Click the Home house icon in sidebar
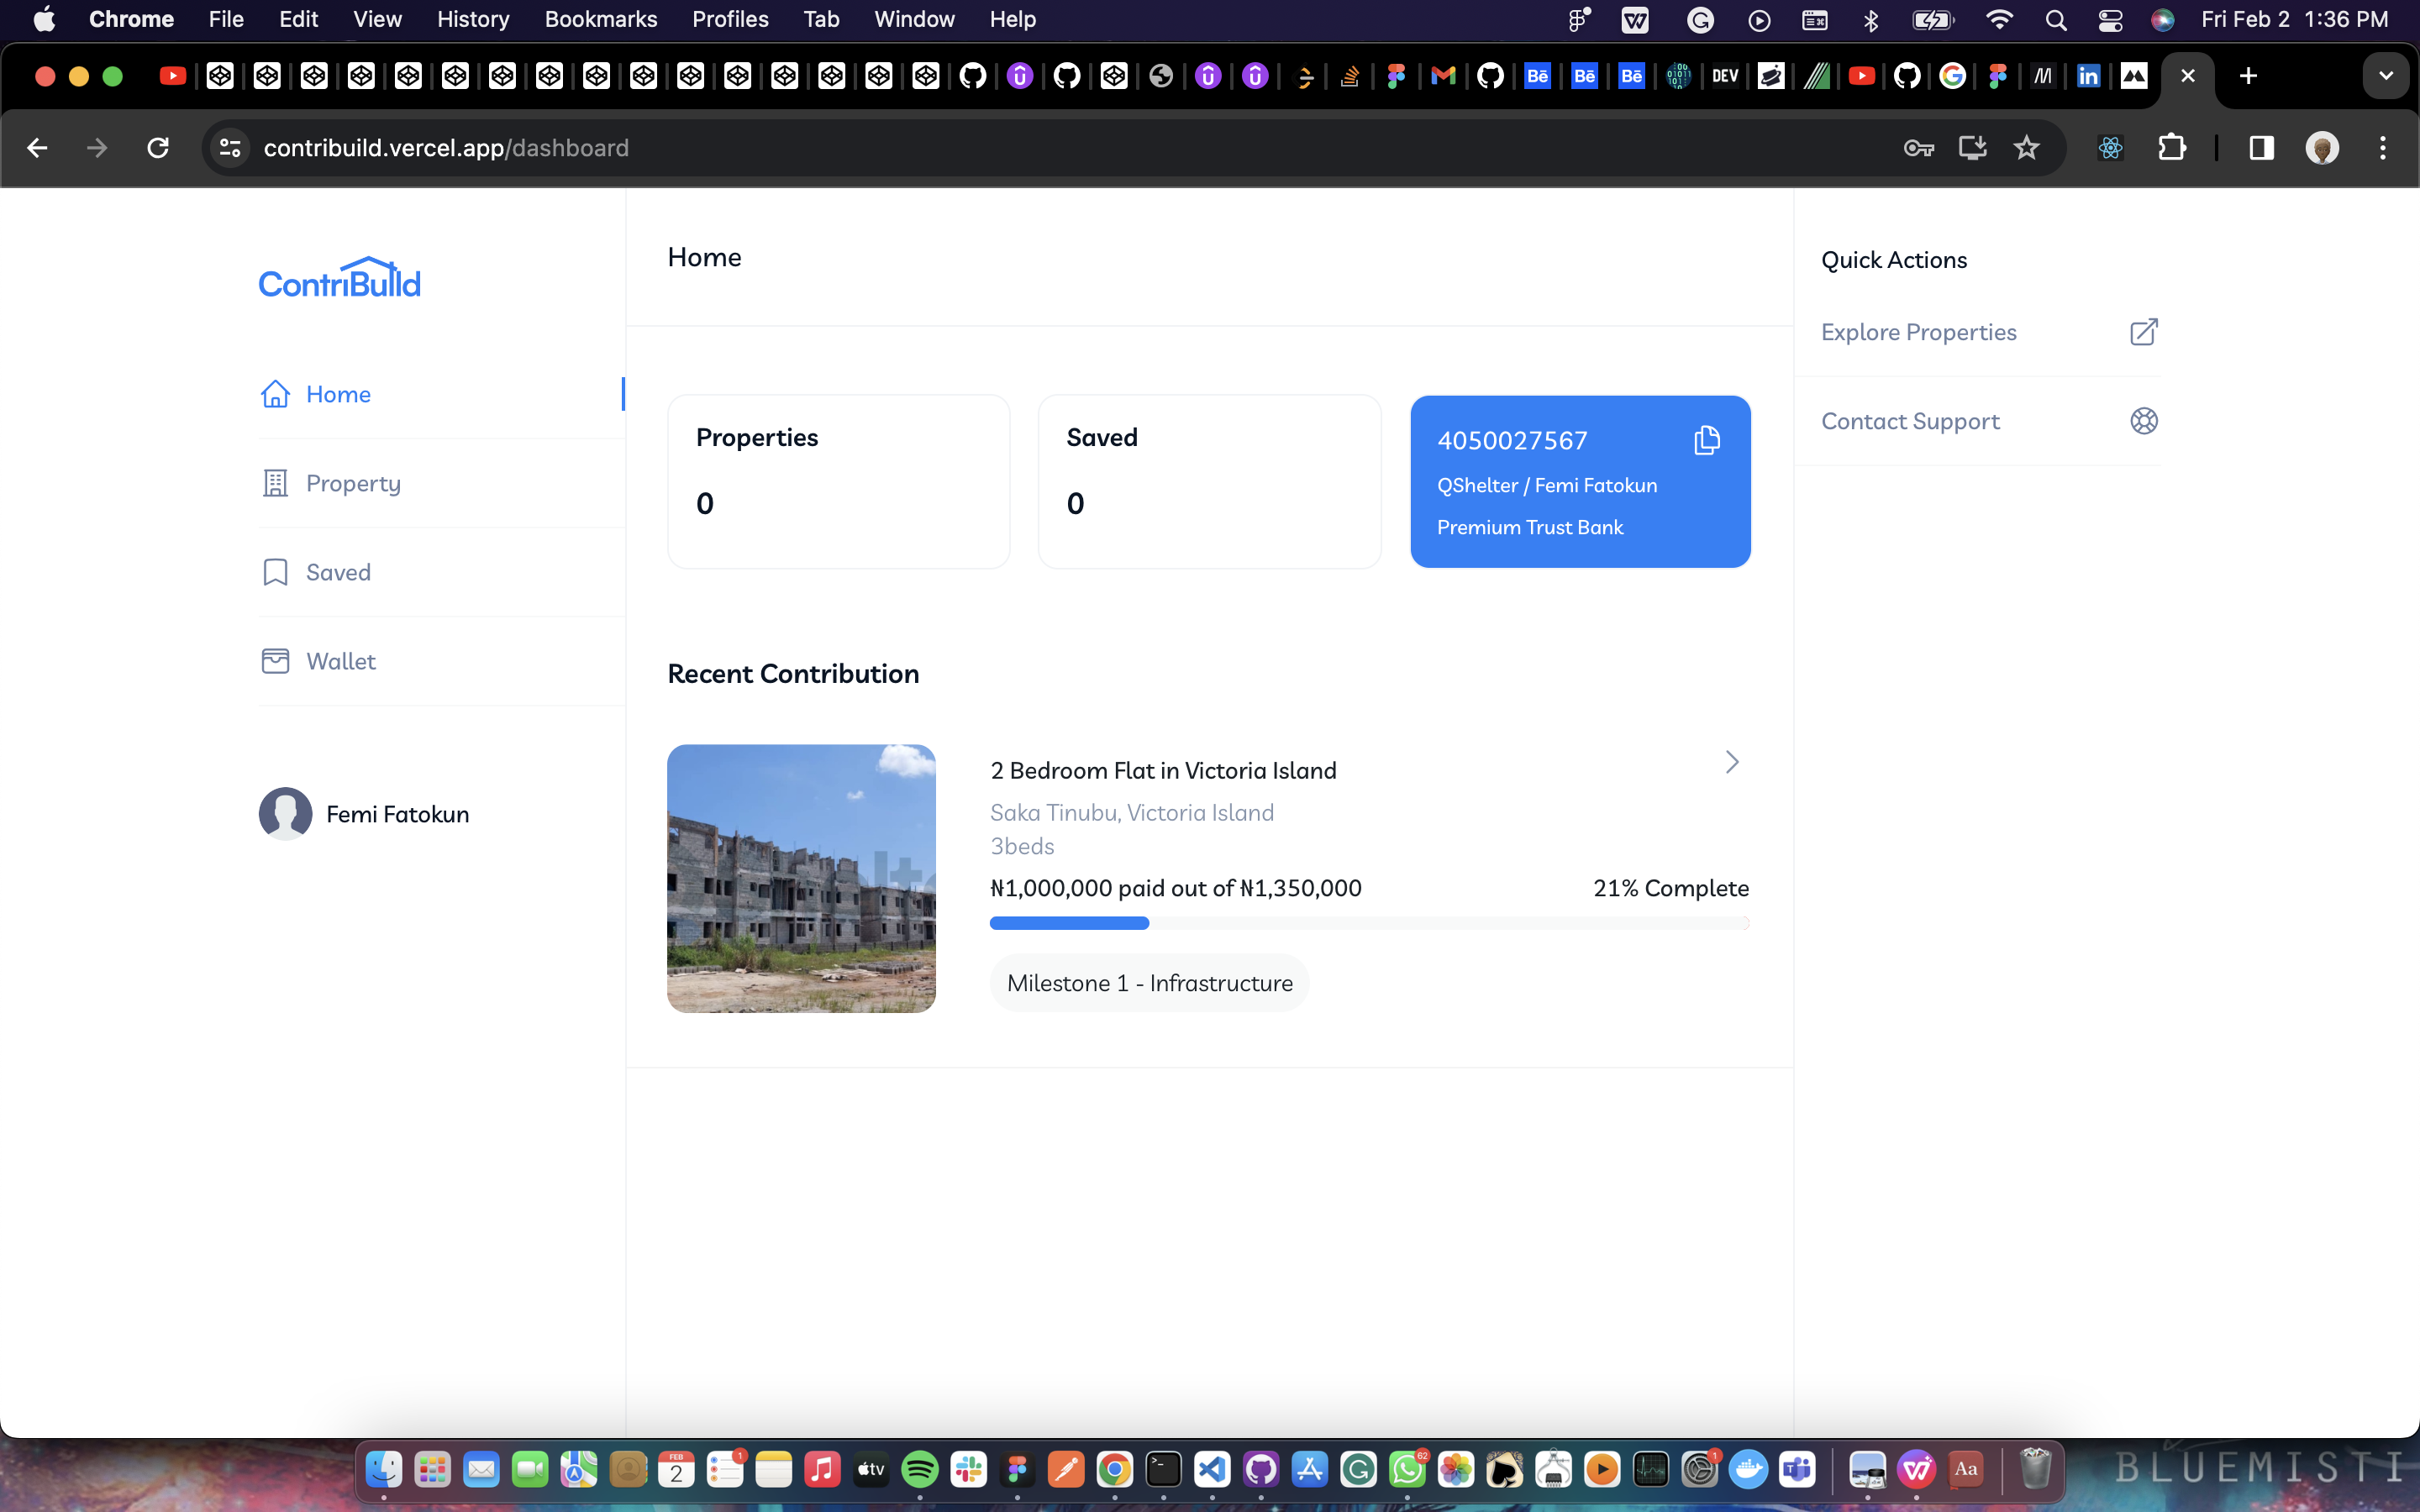 point(275,394)
